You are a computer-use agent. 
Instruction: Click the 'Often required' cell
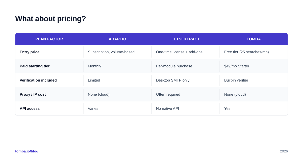tap(168, 94)
